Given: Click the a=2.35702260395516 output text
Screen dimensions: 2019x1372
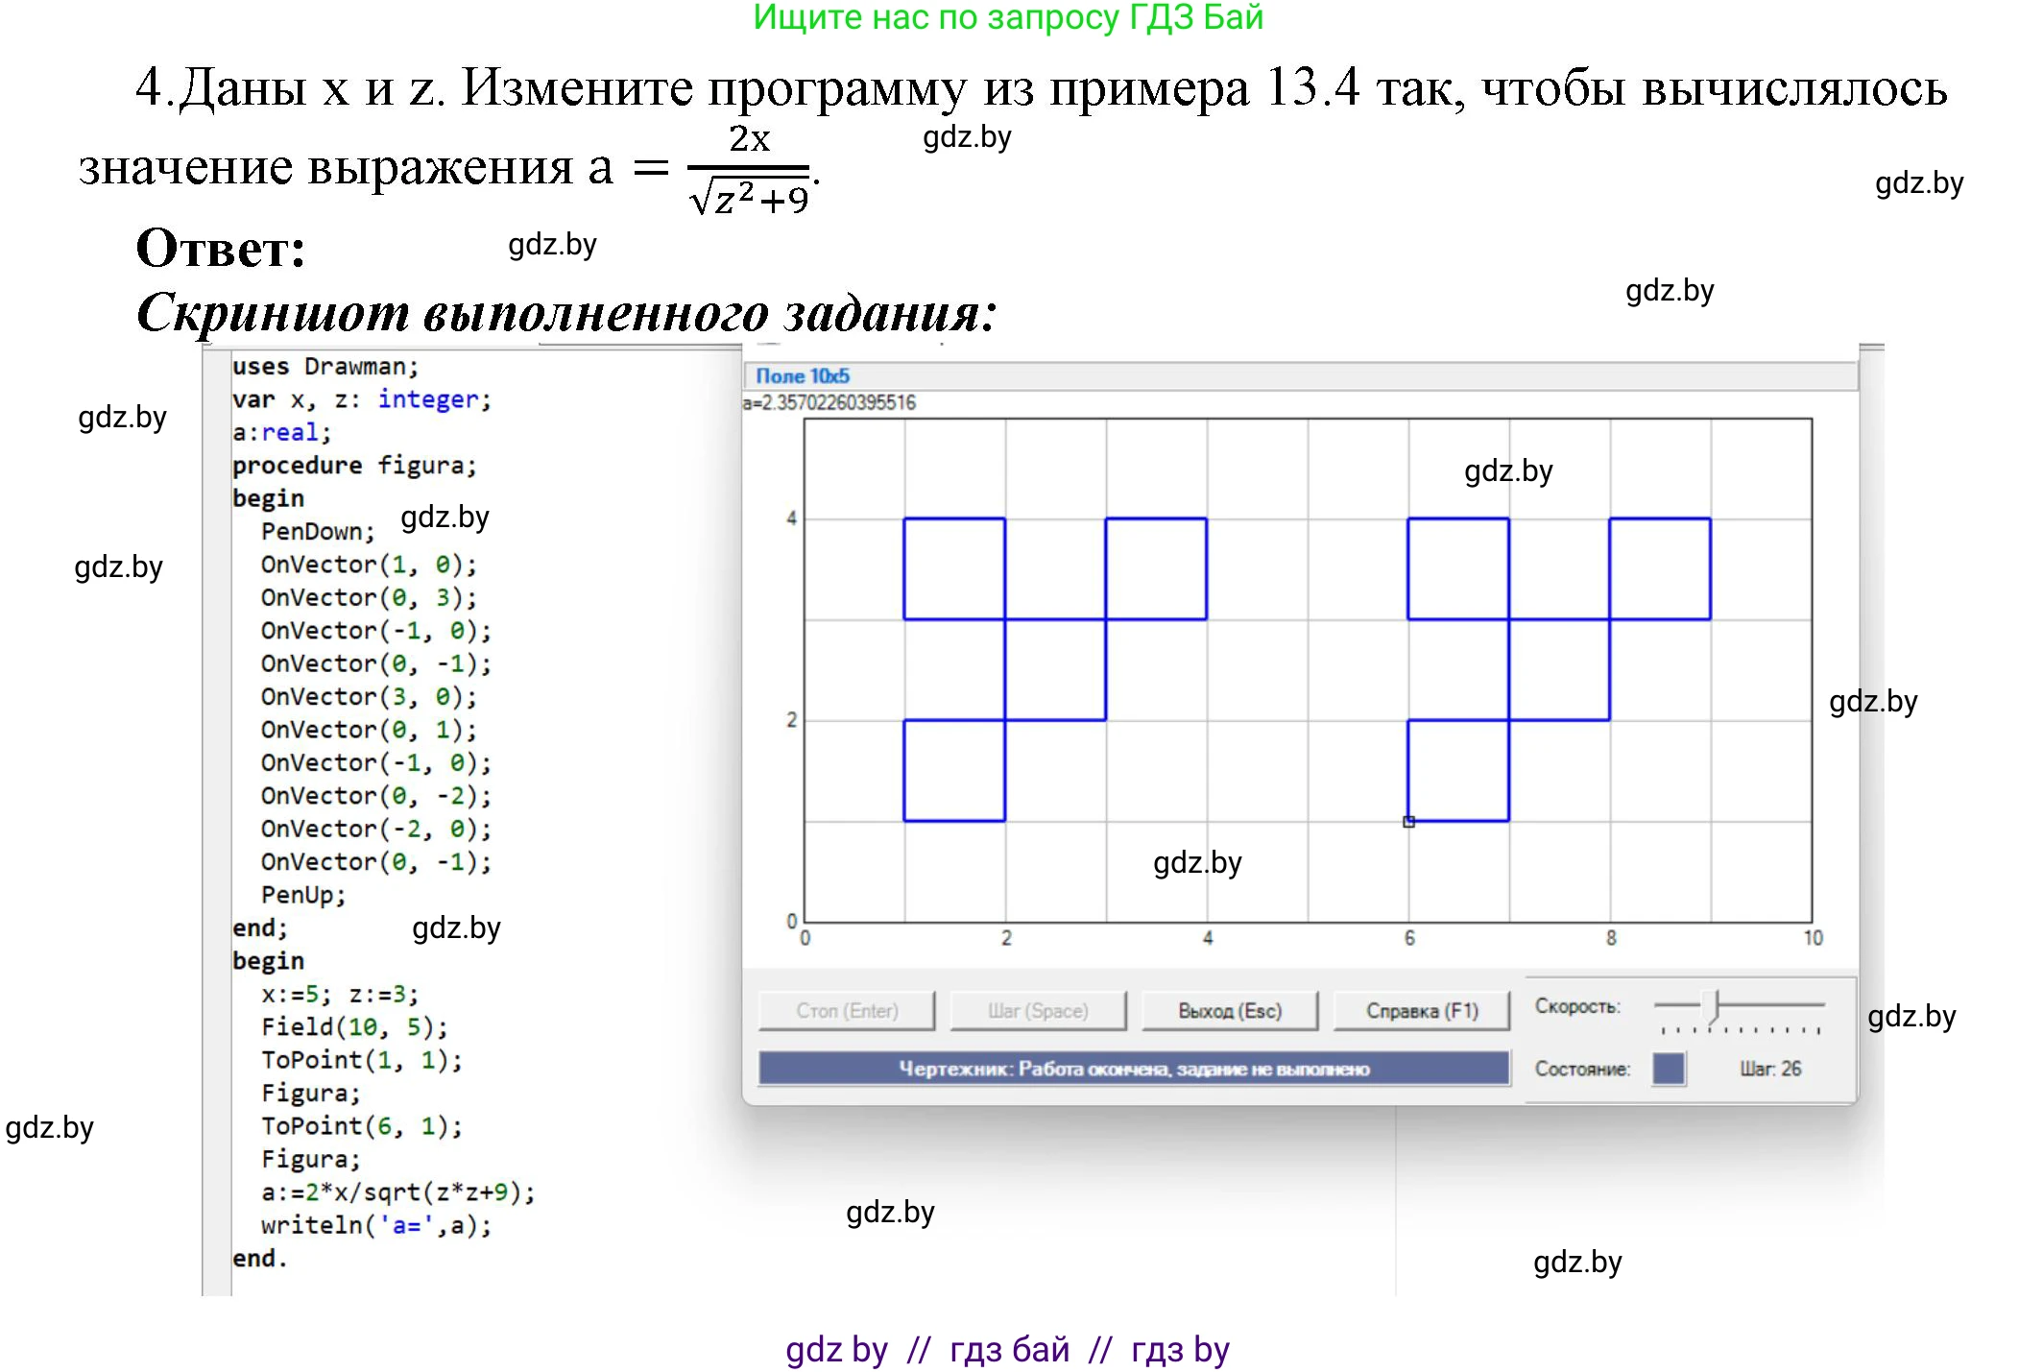Looking at the screenshot, I should [x=829, y=402].
